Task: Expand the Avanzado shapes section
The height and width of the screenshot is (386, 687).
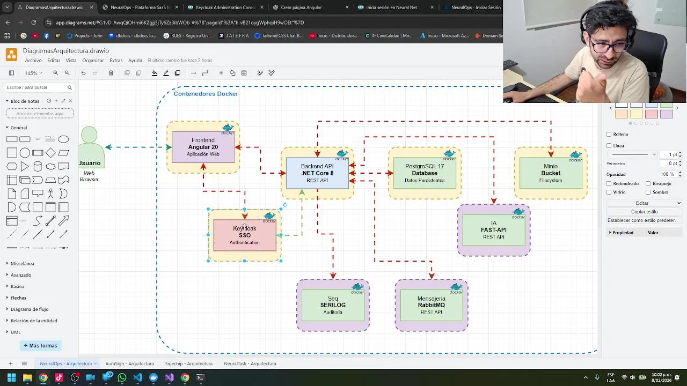Action: (x=21, y=275)
